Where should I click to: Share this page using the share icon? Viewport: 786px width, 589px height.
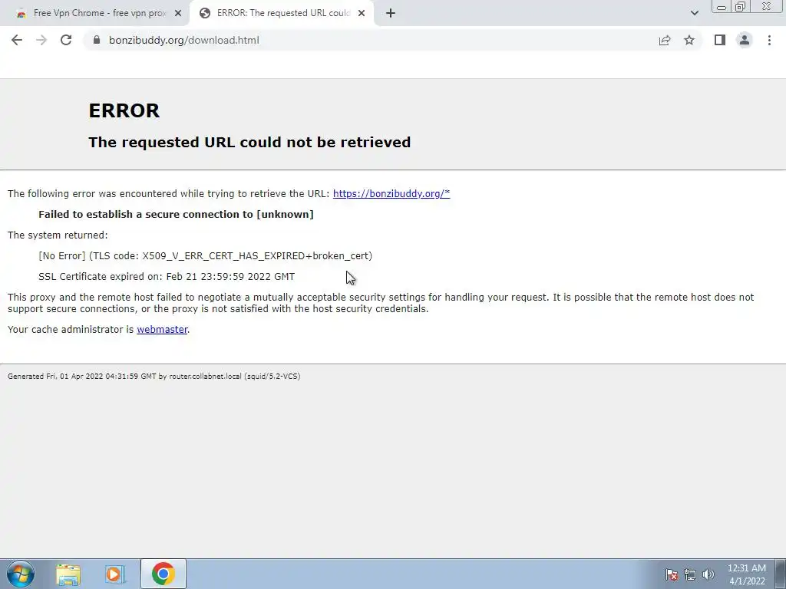[x=665, y=40]
